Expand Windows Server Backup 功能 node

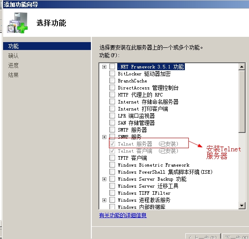click(x=104, y=179)
